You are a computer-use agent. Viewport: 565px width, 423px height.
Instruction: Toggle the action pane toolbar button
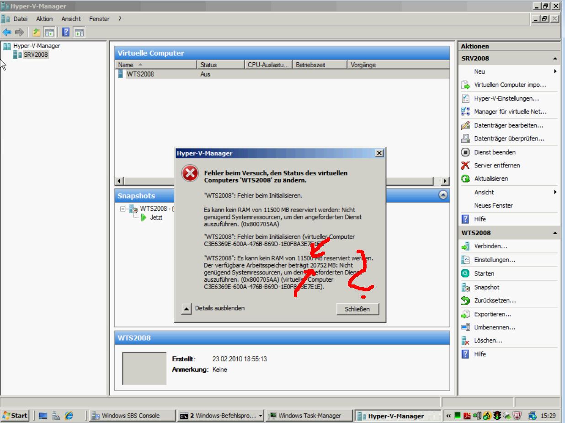coord(79,32)
